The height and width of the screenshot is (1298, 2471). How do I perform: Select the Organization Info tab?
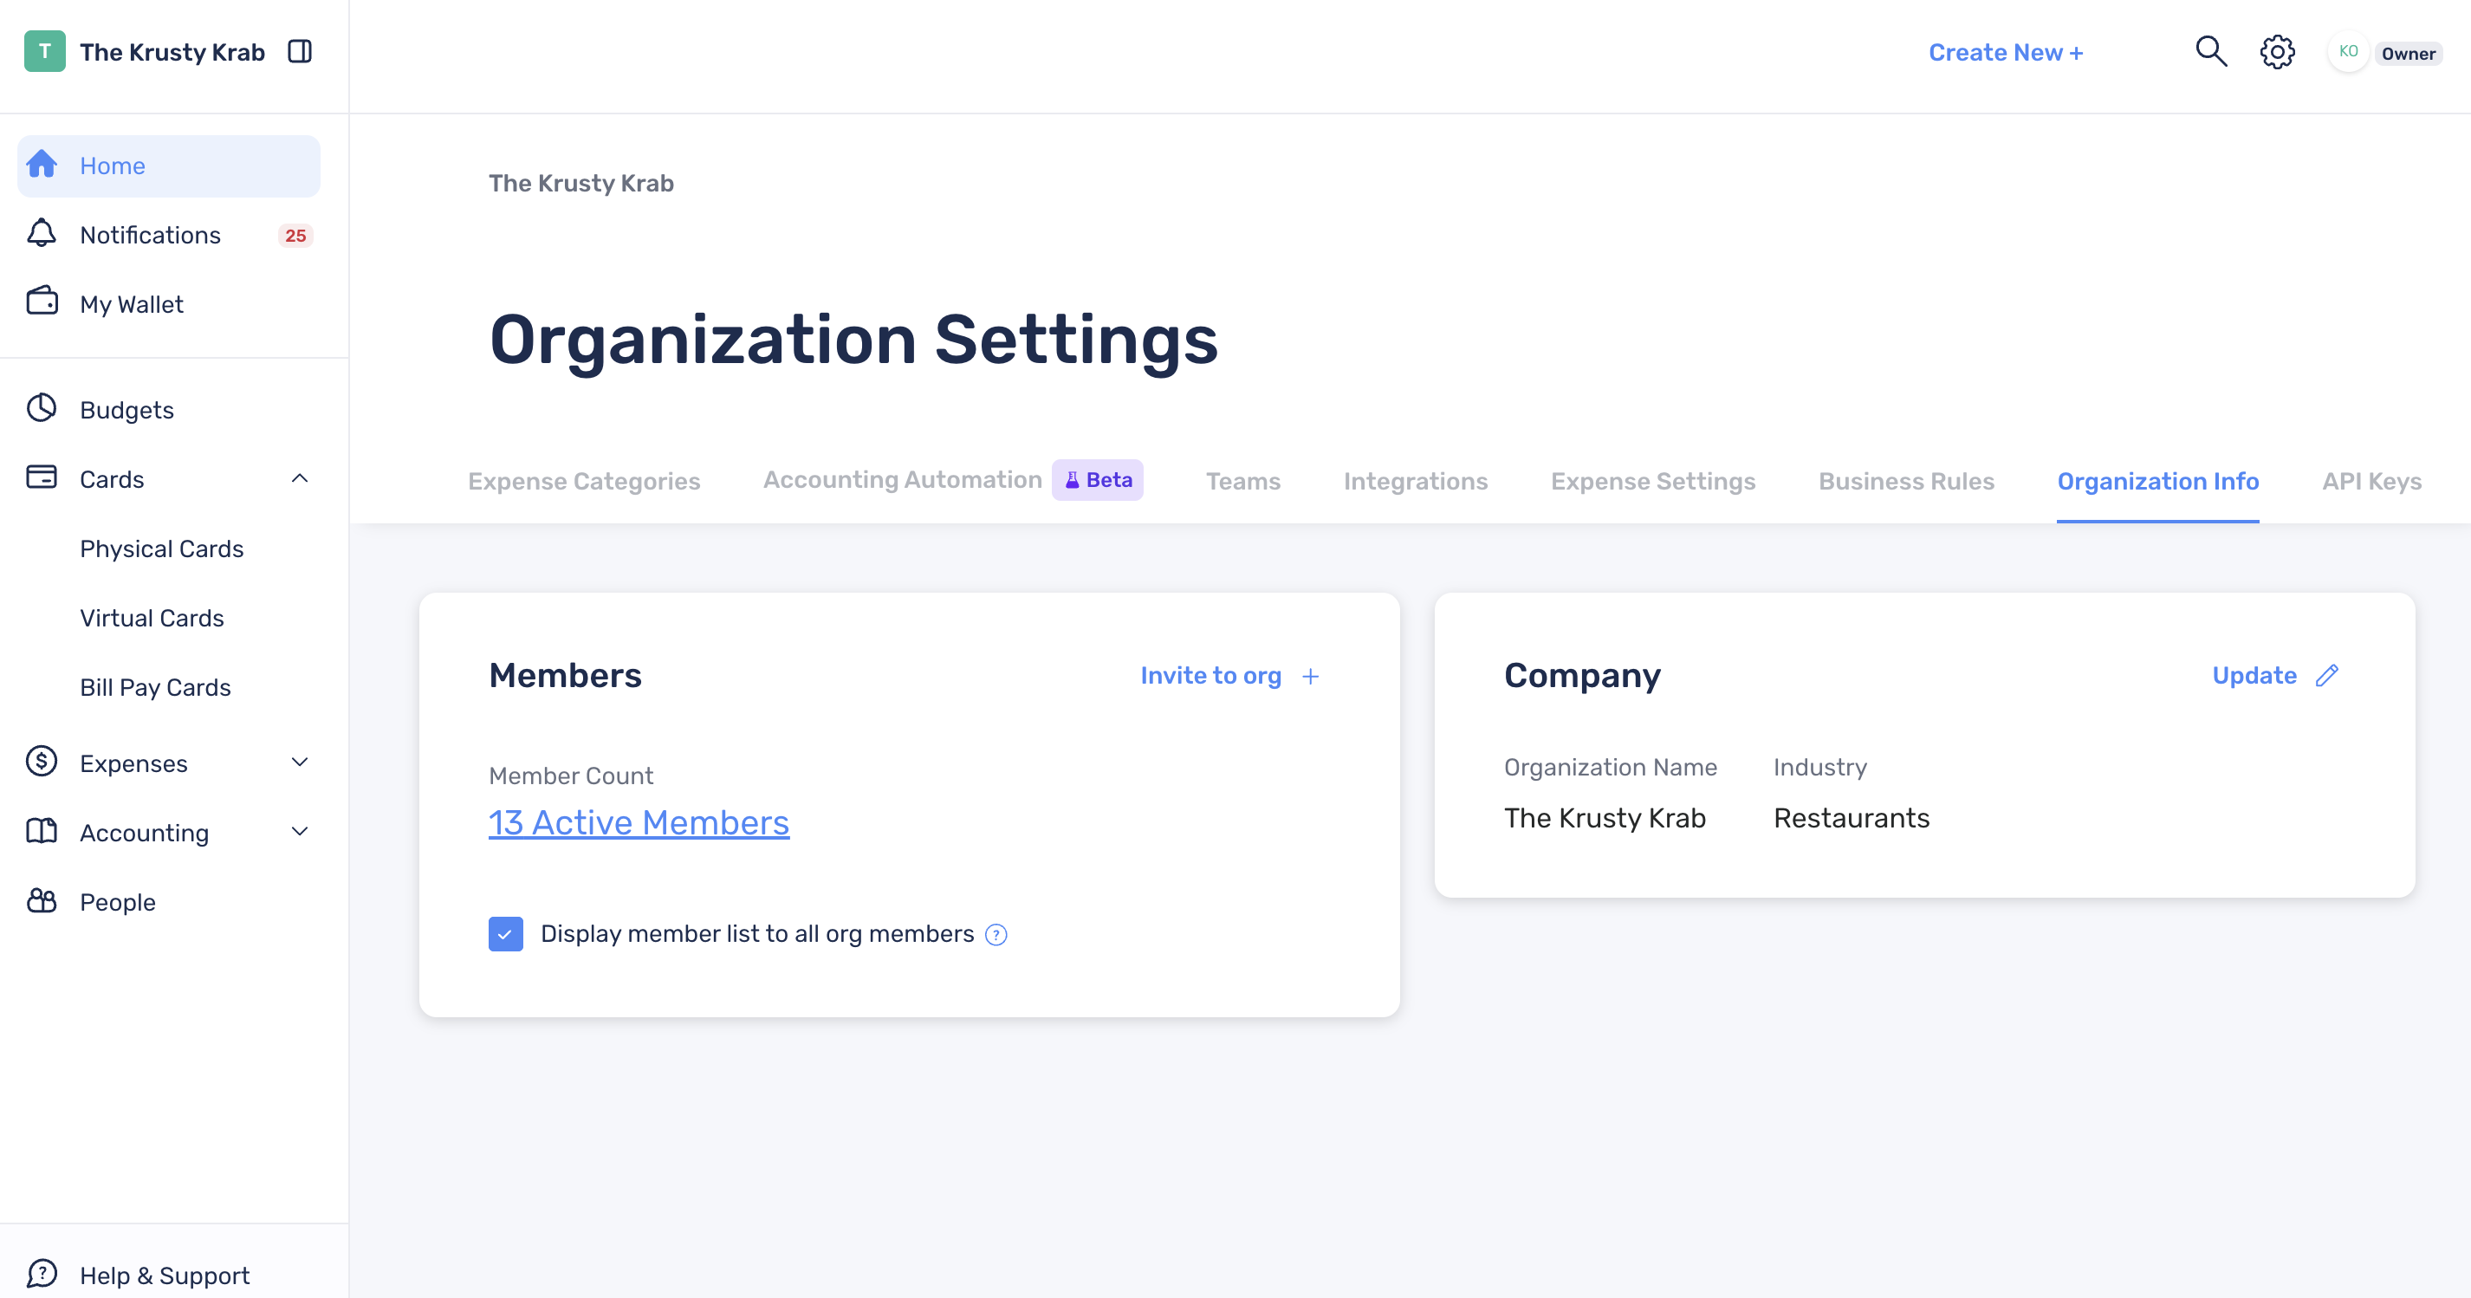click(x=2157, y=481)
